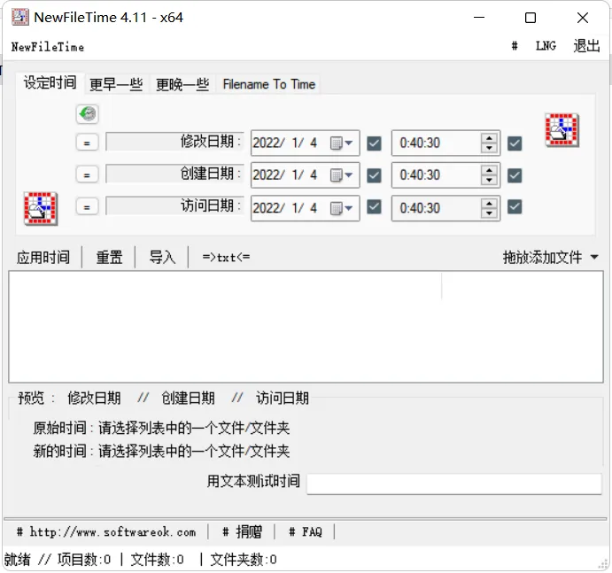Open the Filename To Time tab

(x=269, y=84)
